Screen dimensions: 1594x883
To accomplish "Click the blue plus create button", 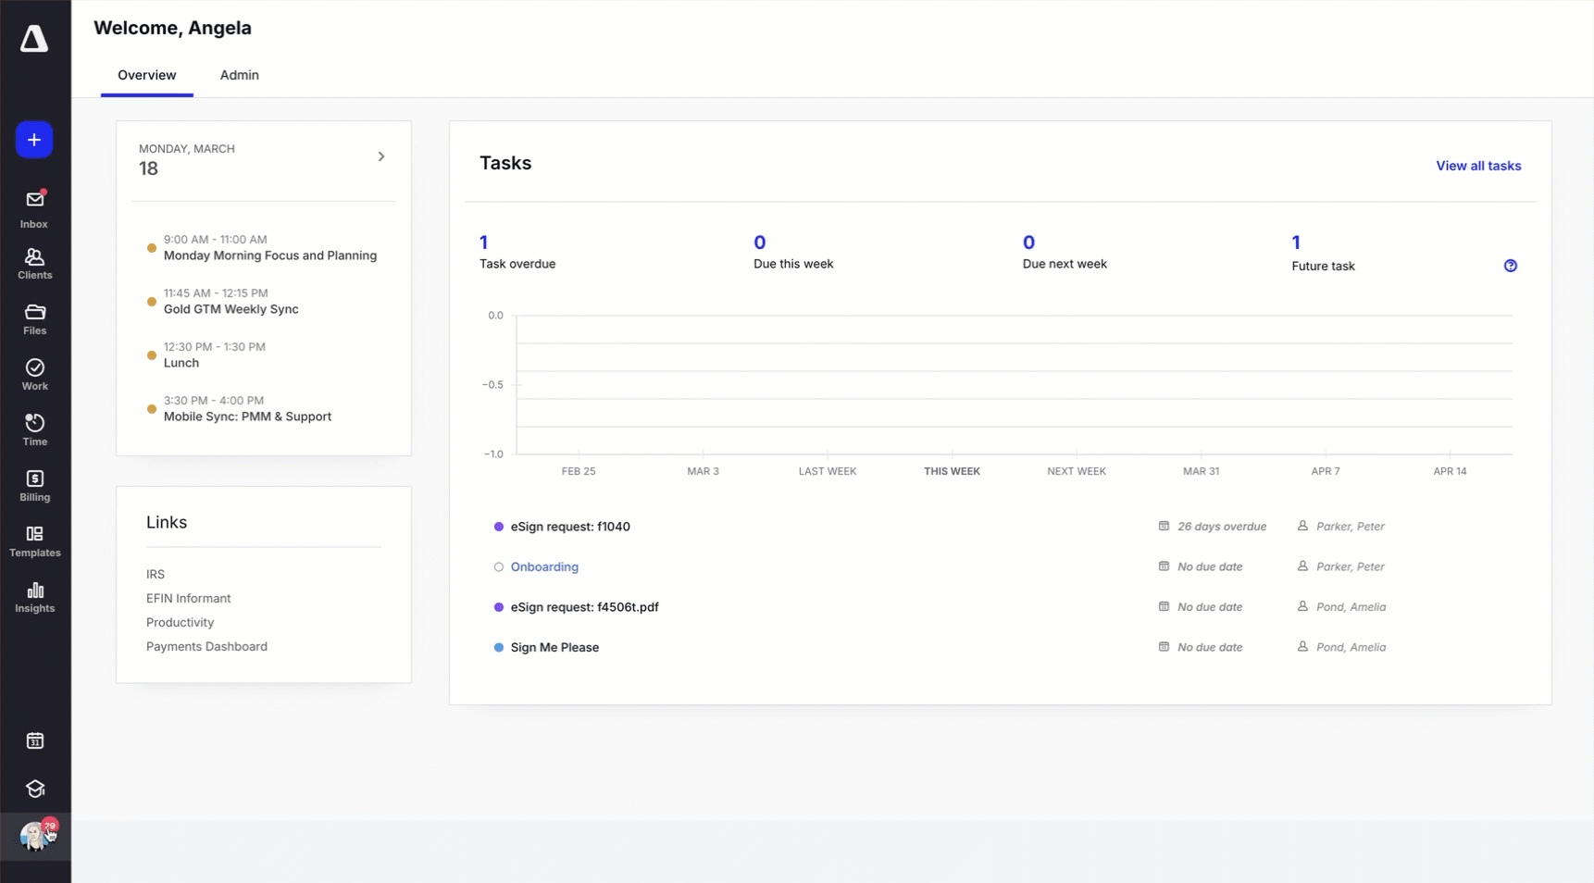I will click(34, 140).
